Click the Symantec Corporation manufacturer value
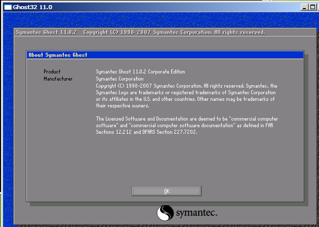Screen dimensions: 319x227 (119, 79)
